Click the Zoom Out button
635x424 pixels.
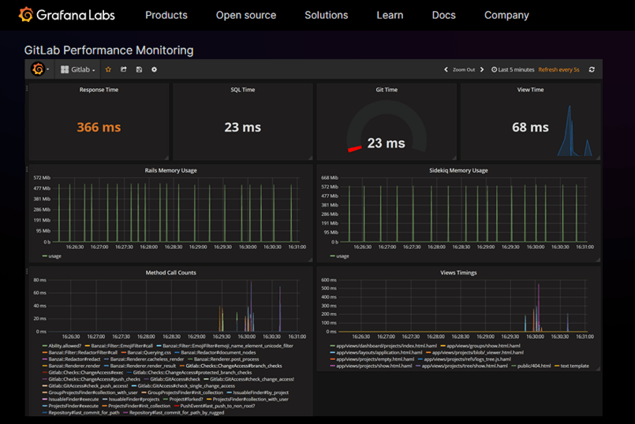(464, 69)
